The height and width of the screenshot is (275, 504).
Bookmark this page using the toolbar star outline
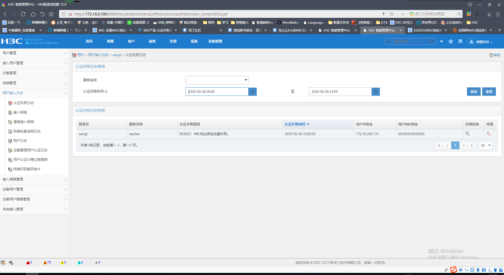tap(51, 14)
